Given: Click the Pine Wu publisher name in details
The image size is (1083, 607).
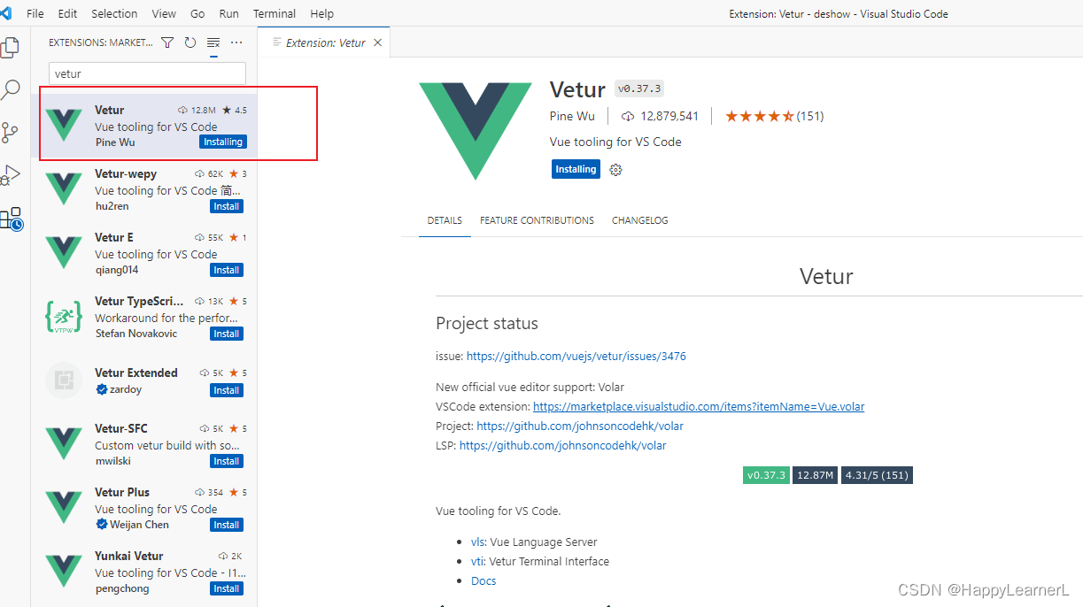Looking at the screenshot, I should (573, 116).
